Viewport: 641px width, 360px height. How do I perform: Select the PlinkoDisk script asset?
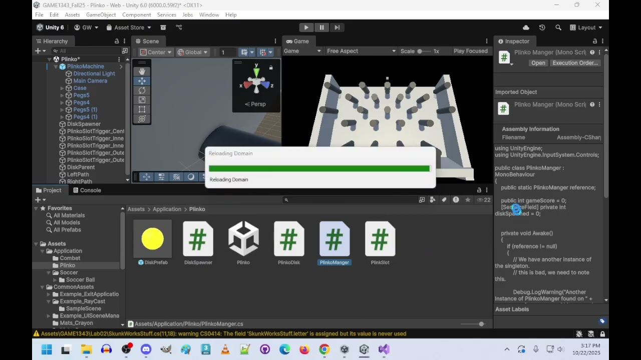[289, 243]
